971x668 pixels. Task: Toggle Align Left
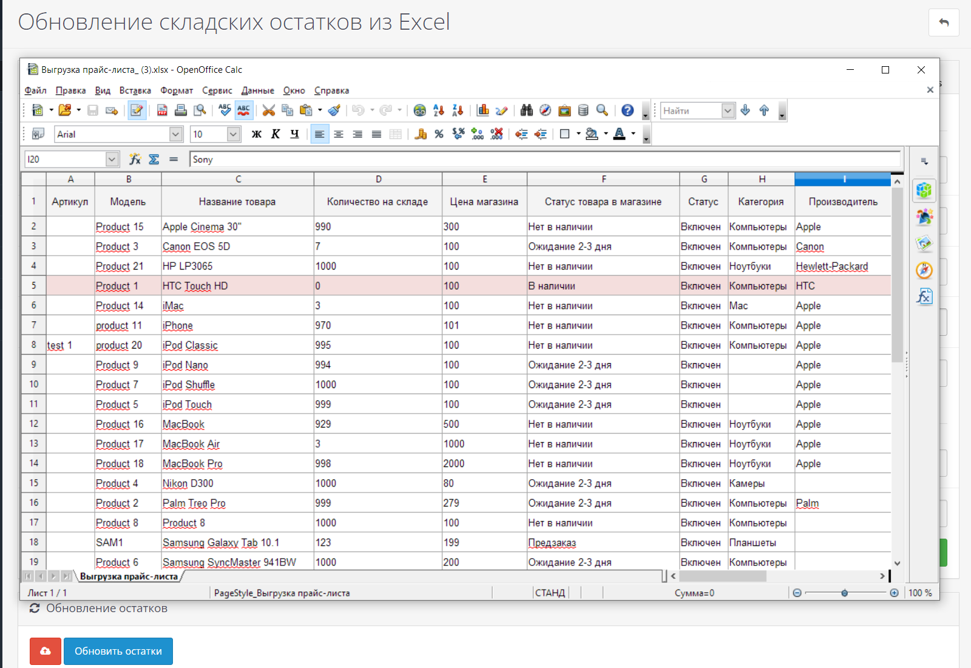pyautogui.click(x=320, y=134)
